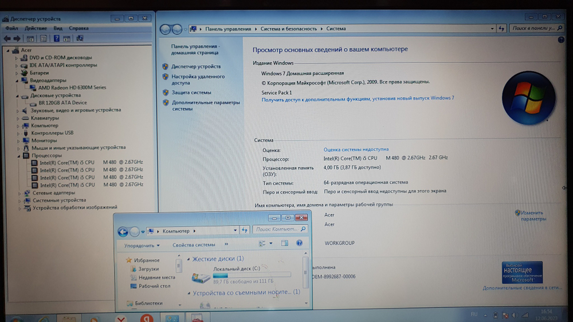This screenshot has width=573, height=322.
Task: Collapse Жесткие диски group in Компьютер
Action: point(189,259)
